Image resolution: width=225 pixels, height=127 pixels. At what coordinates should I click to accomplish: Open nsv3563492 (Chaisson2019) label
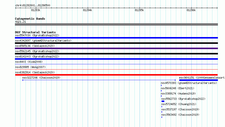coord(180,115)
